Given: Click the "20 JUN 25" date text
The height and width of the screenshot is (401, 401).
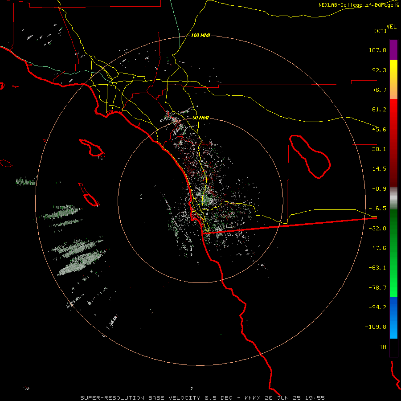Looking at the screenshot, I should [x=283, y=398].
